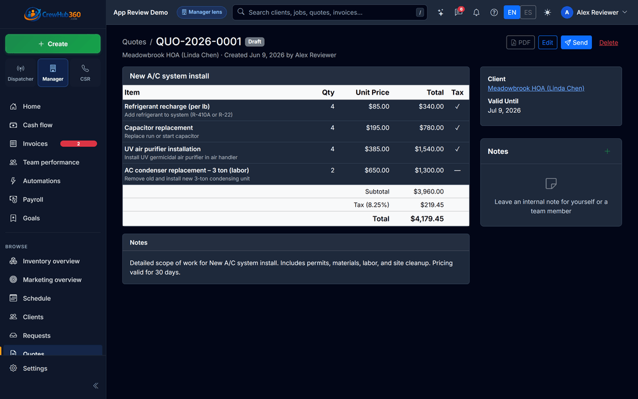
Task: Open Quotes in the sidebar
Action: [x=53, y=351]
